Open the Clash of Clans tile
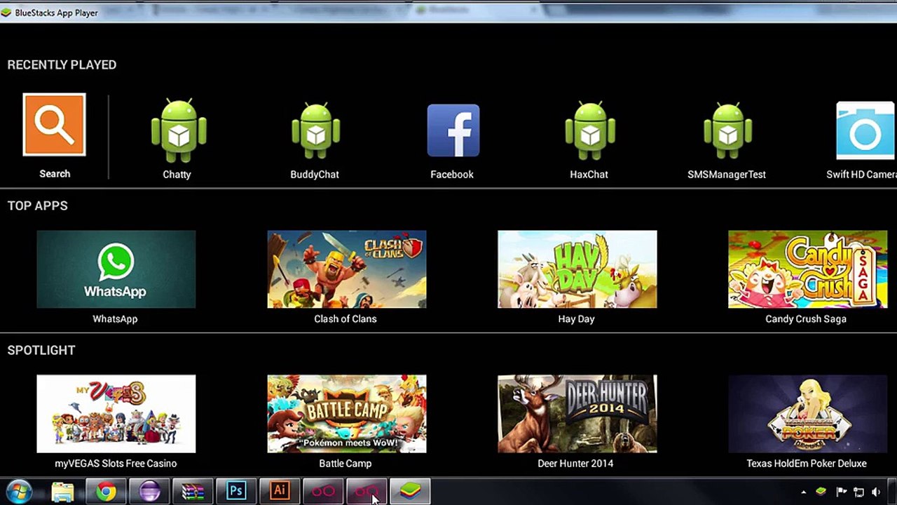This screenshot has width=897, height=505. 347,269
